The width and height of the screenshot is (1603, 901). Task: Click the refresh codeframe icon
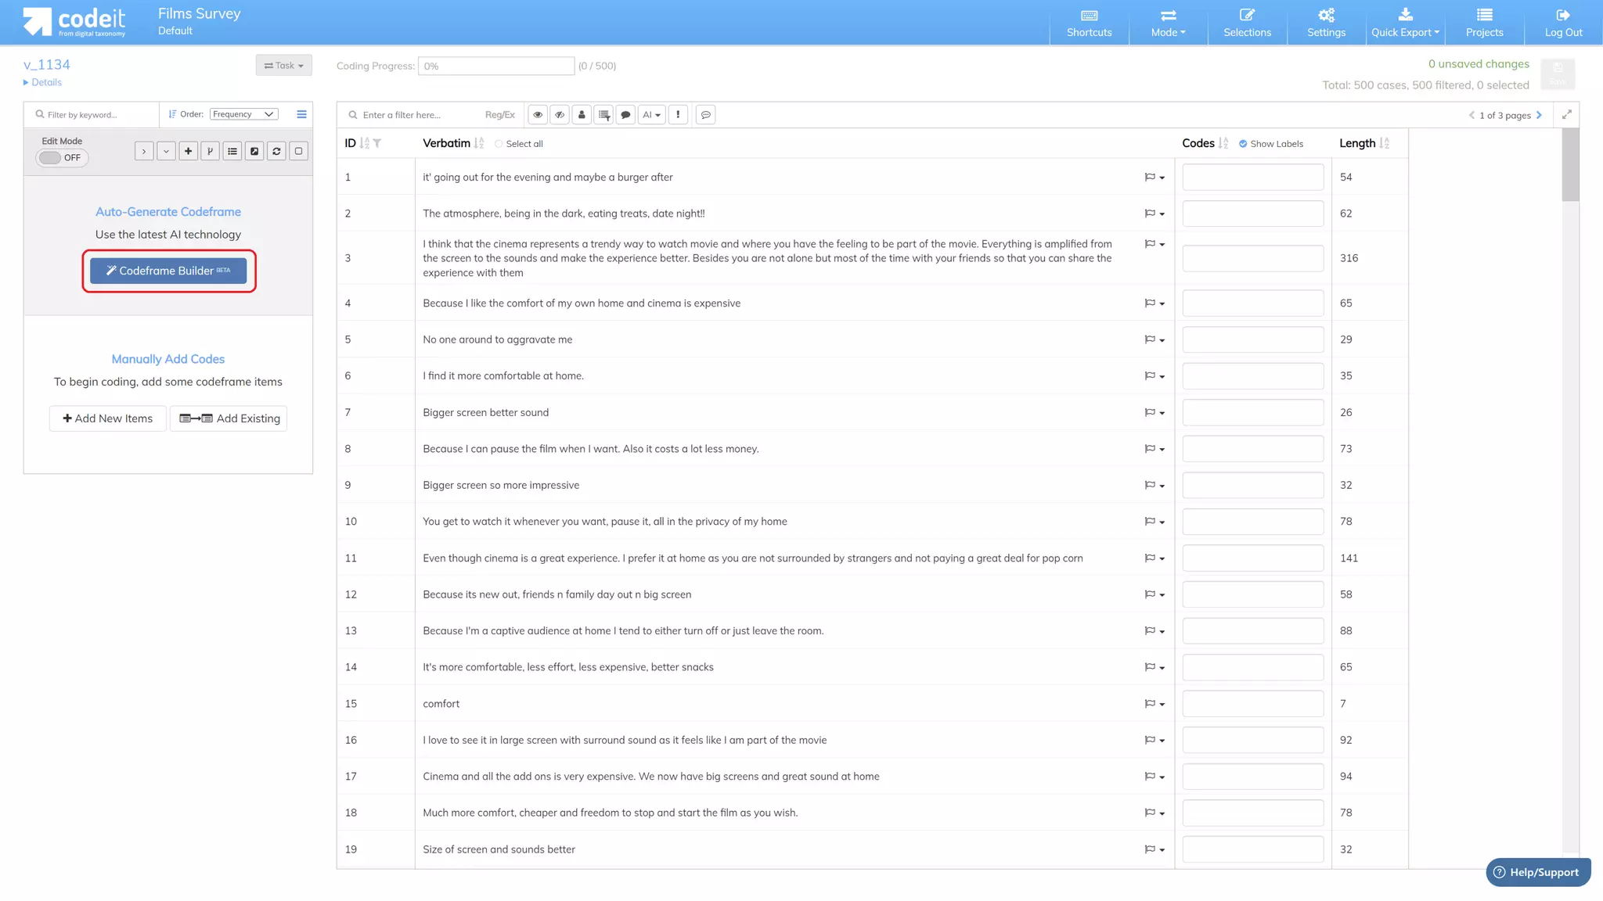(276, 151)
